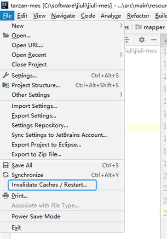Click the IntelliJ IDEA logo in title bar
This screenshot has width=167, height=239.
[5, 5]
